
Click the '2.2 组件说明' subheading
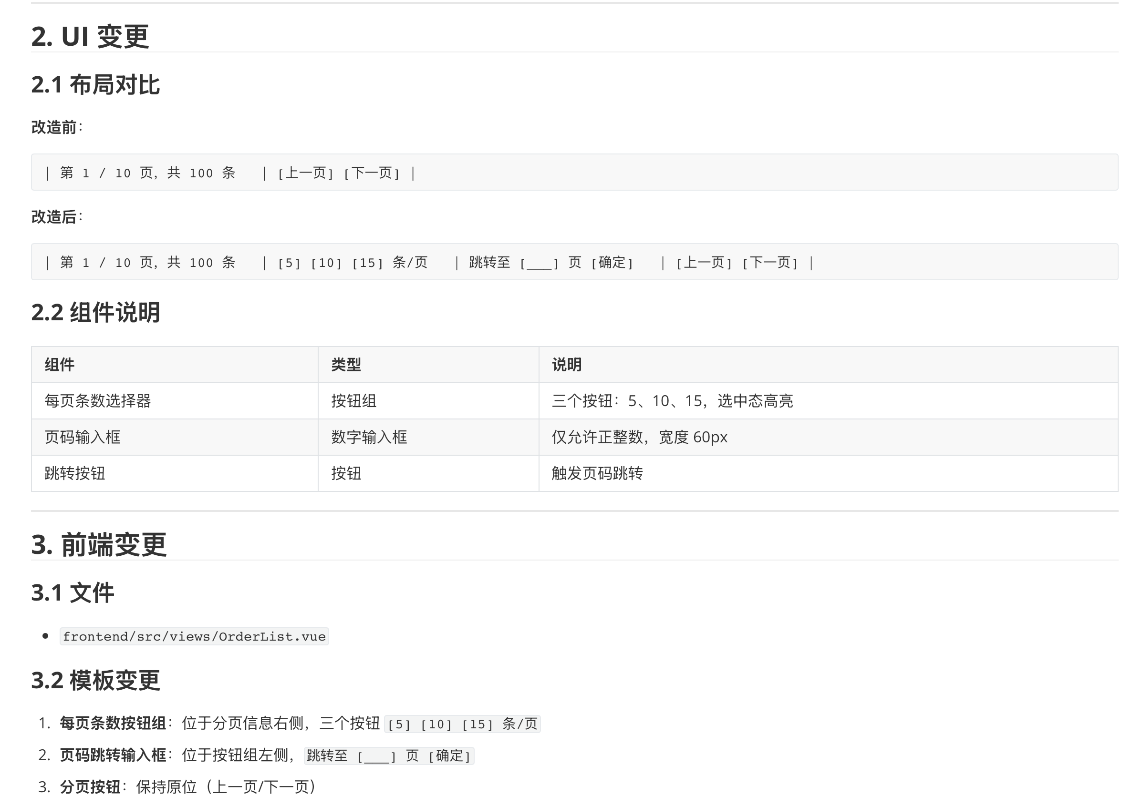coord(95,312)
